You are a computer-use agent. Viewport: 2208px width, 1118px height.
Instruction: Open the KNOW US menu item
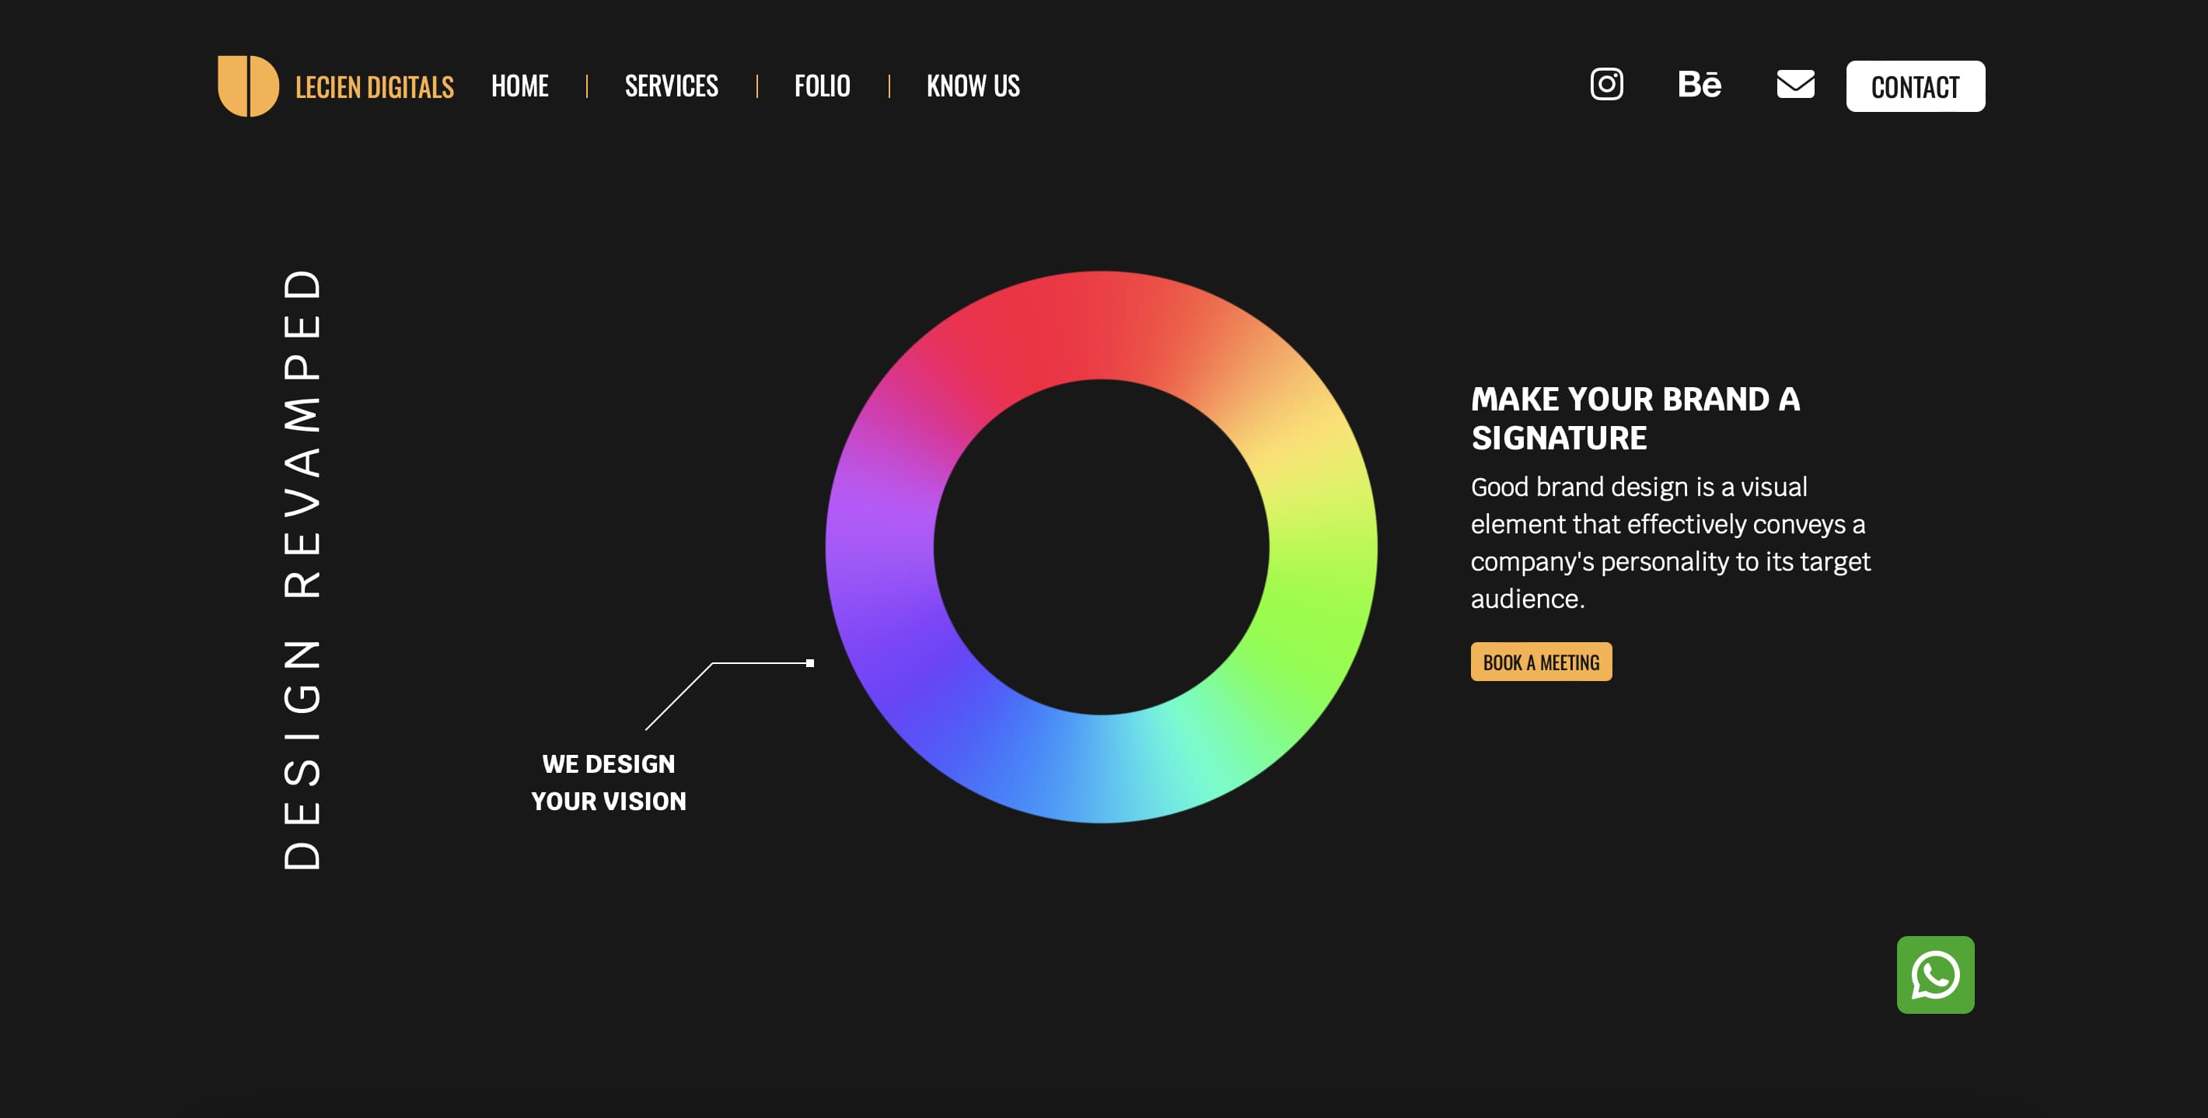(x=973, y=86)
